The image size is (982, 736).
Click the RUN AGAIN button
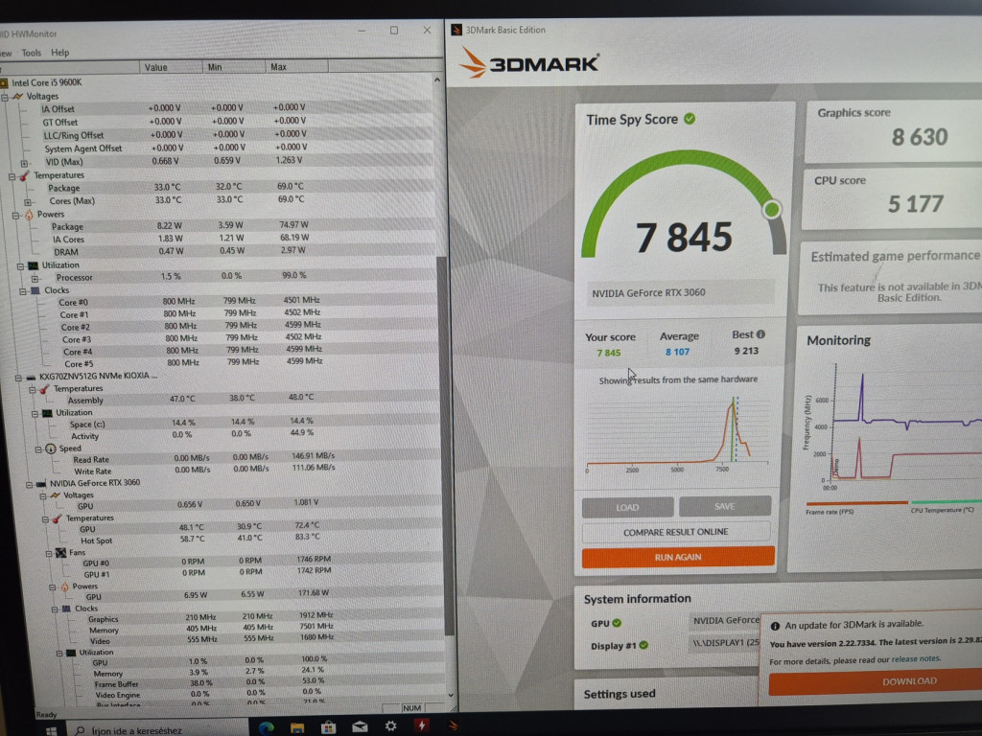pos(678,557)
